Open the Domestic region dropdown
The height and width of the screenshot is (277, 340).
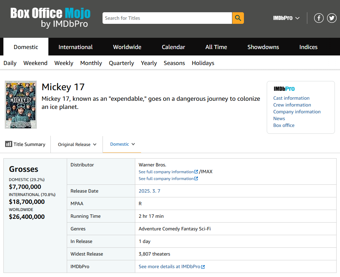click(123, 144)
